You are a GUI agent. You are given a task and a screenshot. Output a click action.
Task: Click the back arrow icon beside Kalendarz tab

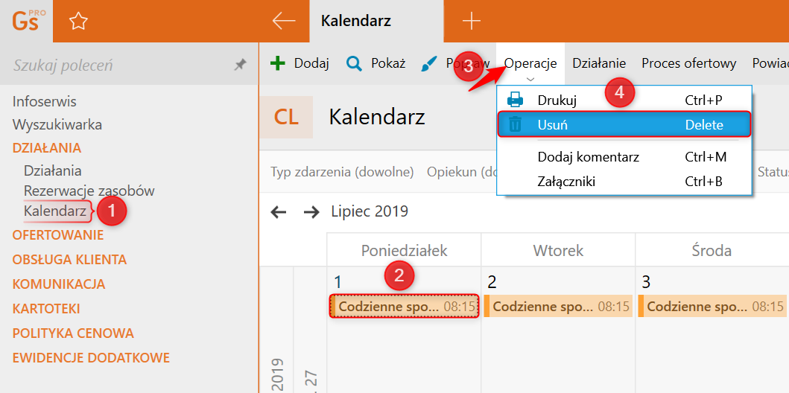[283, 21]
